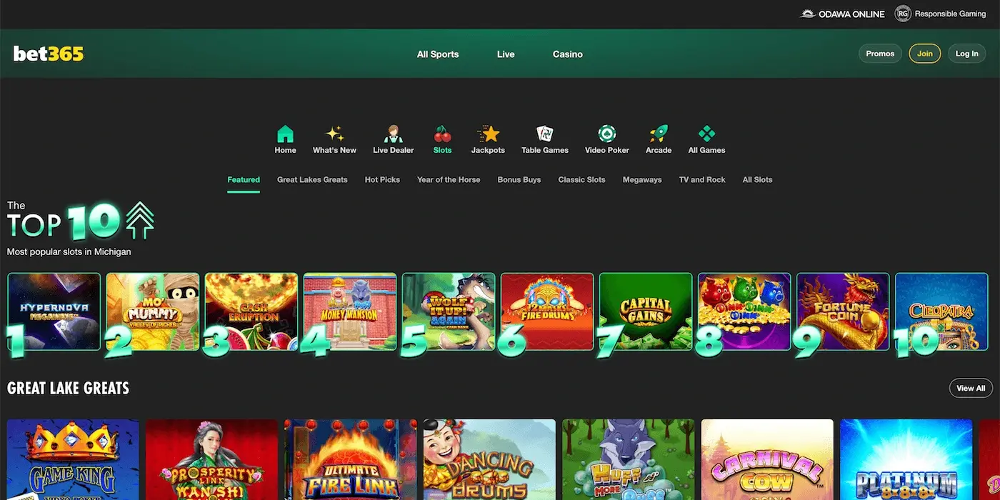Switch to the Megaways tab
This screenshot has width=1000, height=500.
pyautogui.click(x=642, y=180)
